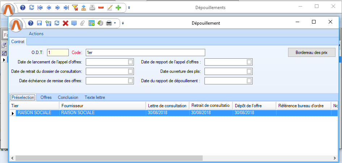
Task: Click into the Code input field
Action: [145, 53]
